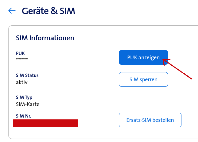Image resolution: width=198 pixels, height=142 pixels.
Task: Go back using the left arrow
Action: point(12,11)
